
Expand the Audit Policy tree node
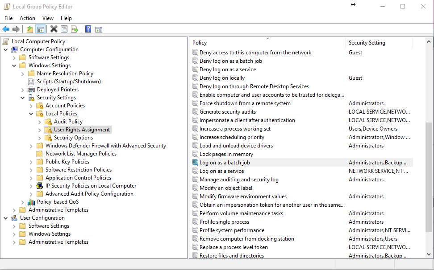[40, 122]
